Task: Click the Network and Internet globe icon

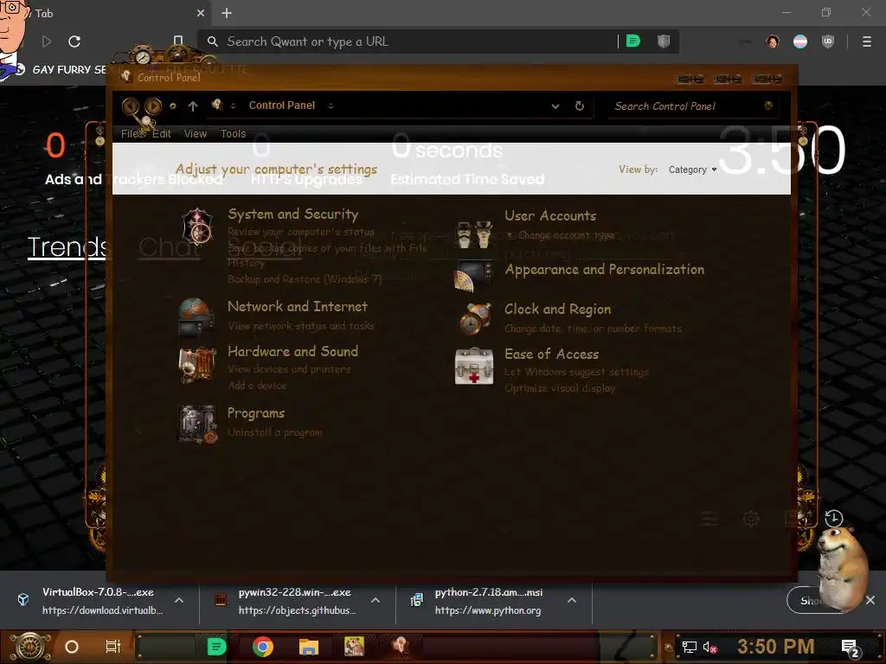Action: point(196,316)
